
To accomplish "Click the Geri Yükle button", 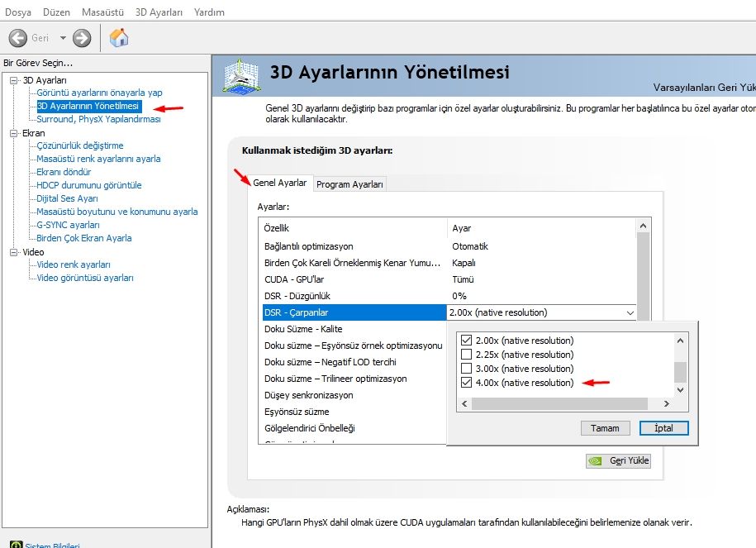I will click(x=618, y=460).
